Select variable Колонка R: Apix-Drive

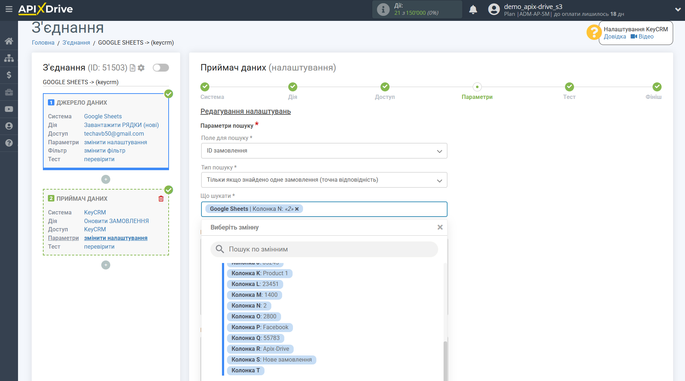pos(260,349)
